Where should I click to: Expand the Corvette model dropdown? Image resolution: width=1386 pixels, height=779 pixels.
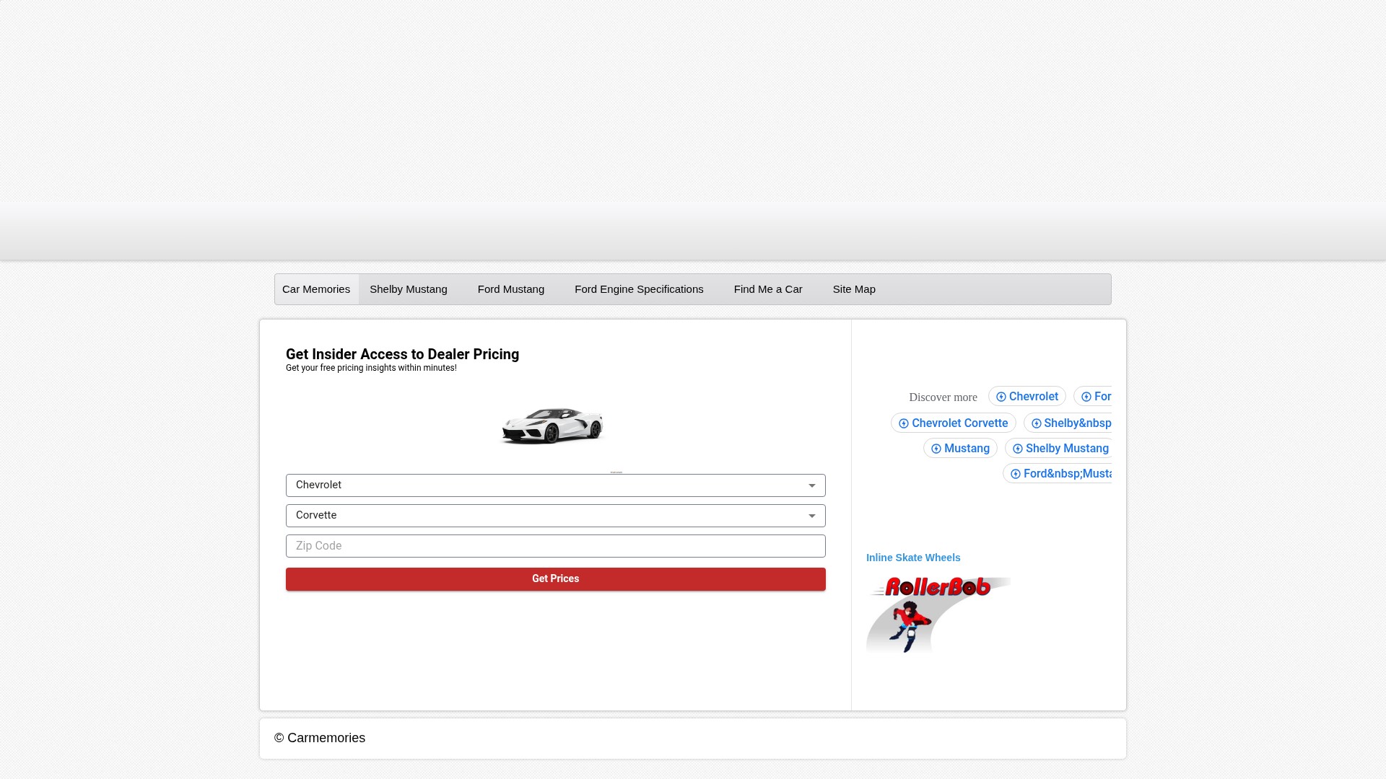coord(556,516)
